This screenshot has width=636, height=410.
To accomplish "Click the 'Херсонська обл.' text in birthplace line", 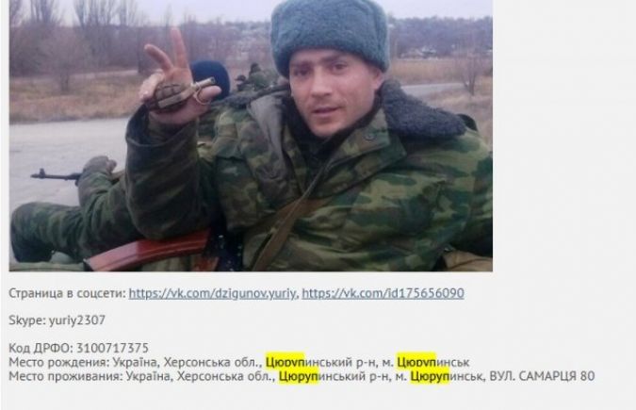I will tap(212, 362).
